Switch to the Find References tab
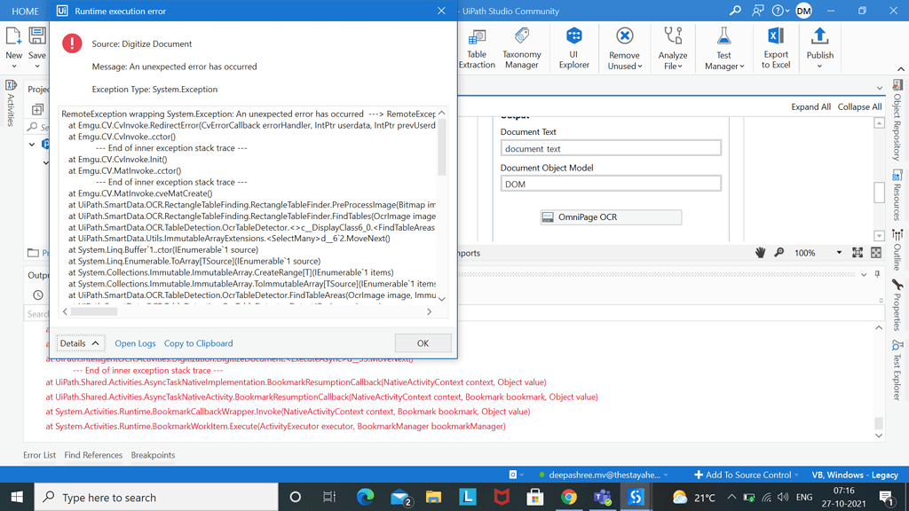This screenshot has width=909, height=511. pyautogui.click(x=93, y=455)
